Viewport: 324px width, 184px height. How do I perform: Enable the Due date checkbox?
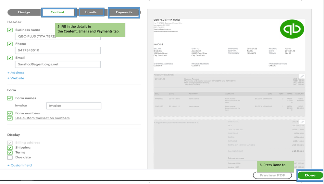(x=10, y=157)
